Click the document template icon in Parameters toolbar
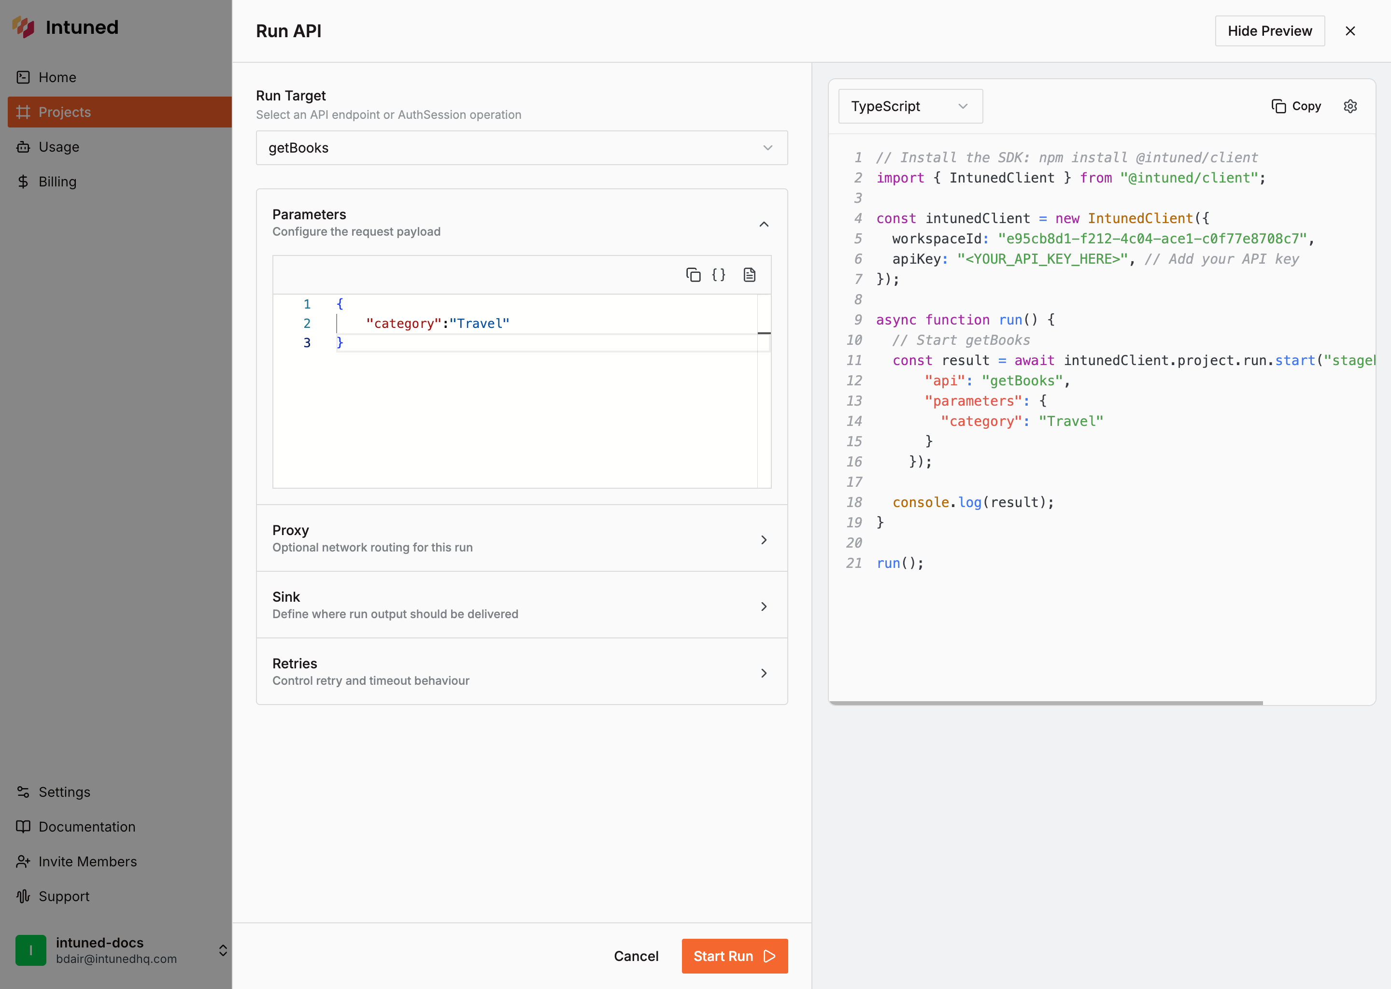The width and height of the screenshot is (1391, 989). [749, 275]
